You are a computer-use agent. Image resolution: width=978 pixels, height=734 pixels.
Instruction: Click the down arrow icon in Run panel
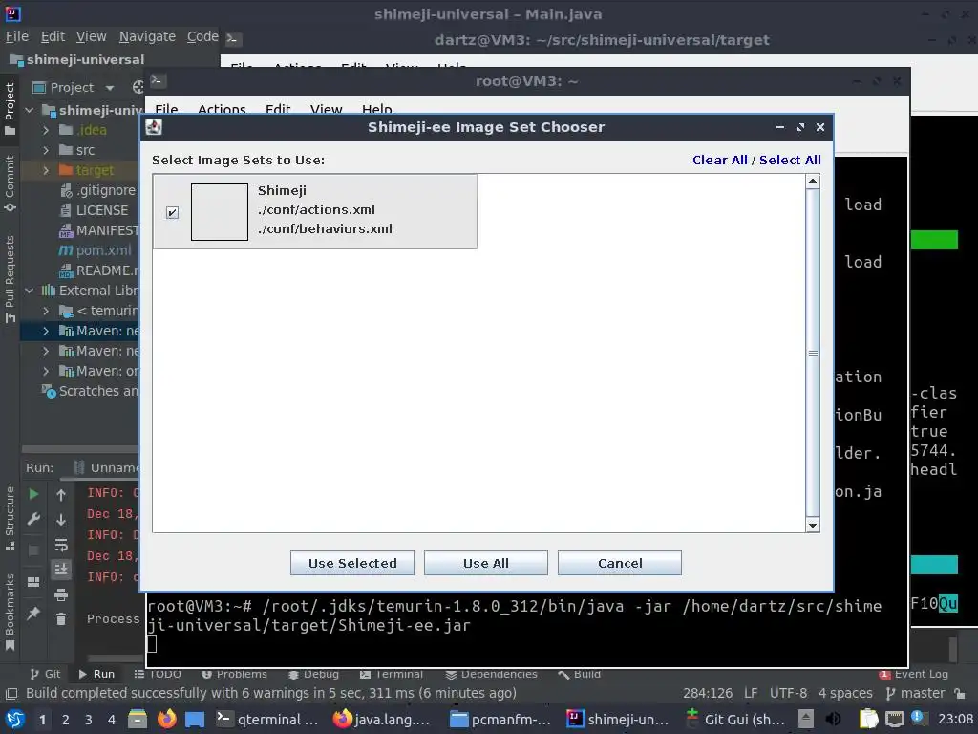coord(61,519)
